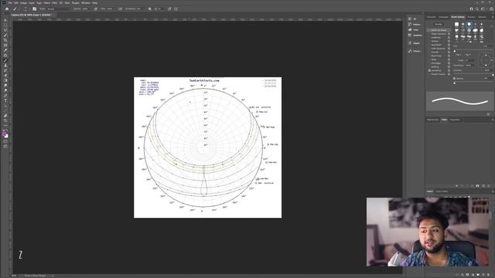This screenshot has width=495, height=278.
Task: Select the Brush tool in toolbar
Action: pyautogui.click(x=5, y=60)
